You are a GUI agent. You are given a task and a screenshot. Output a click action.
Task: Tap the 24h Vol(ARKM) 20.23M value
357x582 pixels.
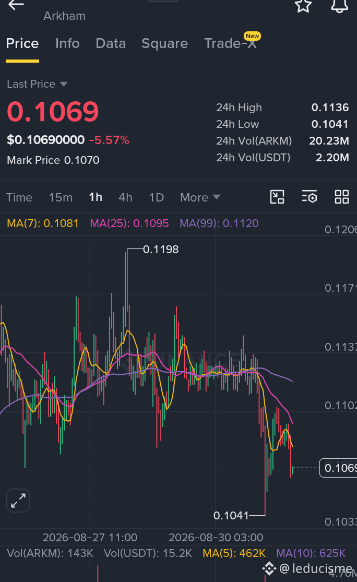click(x=329, y=141)
